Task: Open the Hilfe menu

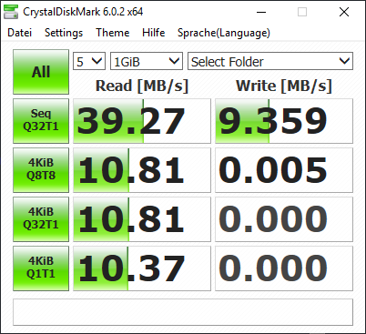Action: point(154,33)
